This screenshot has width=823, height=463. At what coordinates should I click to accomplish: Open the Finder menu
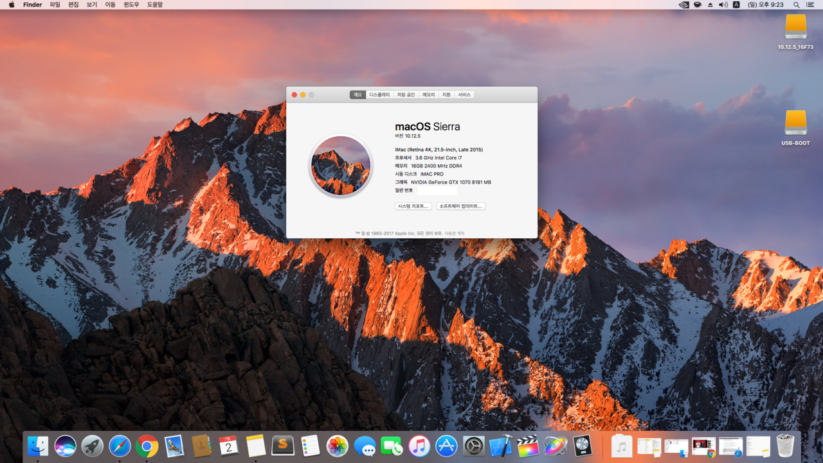[33, 4]
